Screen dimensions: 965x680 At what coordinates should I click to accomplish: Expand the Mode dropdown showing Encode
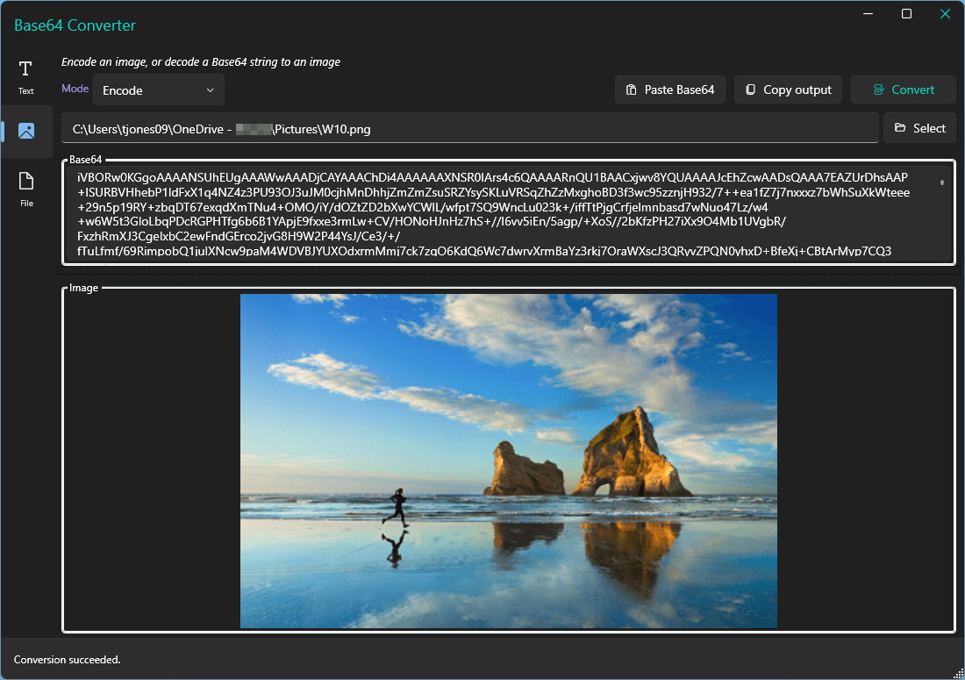(x=158, y=90)
